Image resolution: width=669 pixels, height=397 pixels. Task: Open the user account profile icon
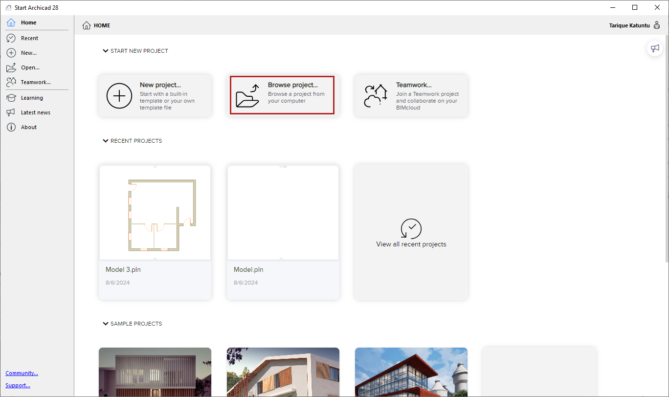(x=657, y=25)
